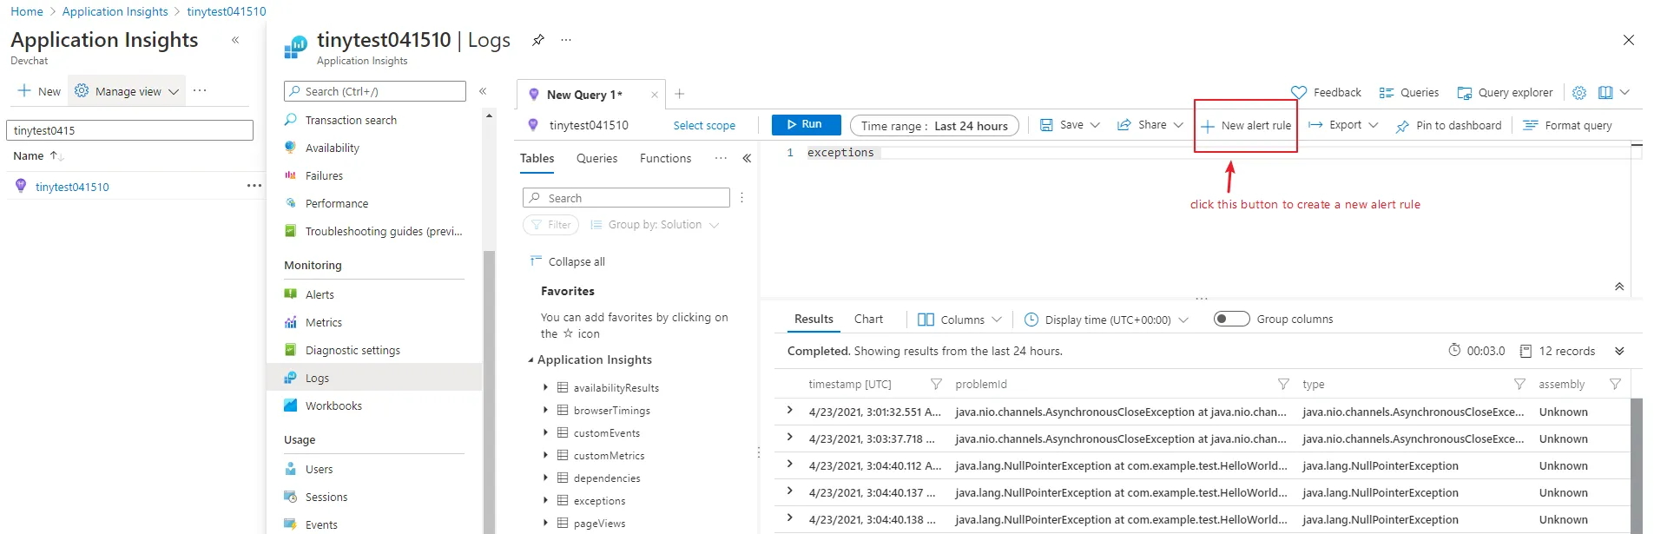This screenshot has width=1654, height=534.
Task: Select the Results tab
Action: coord(814,319)
